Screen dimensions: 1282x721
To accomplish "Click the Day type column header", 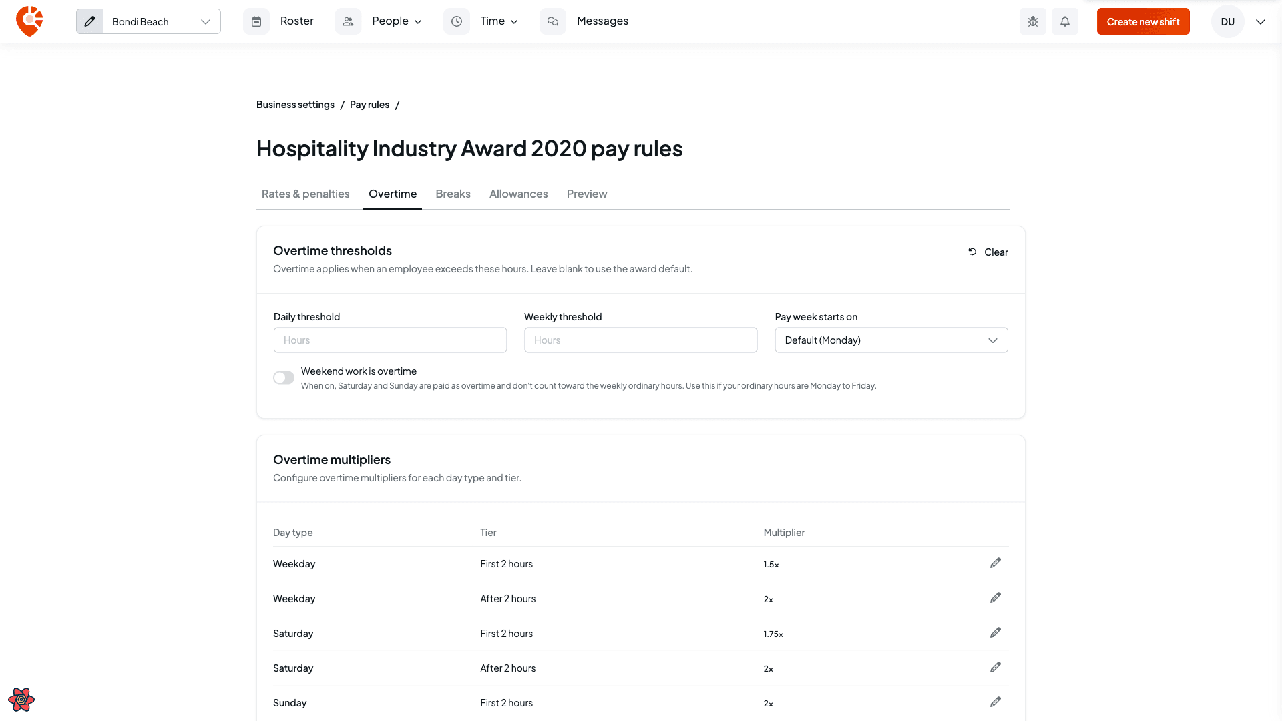I will (x=292, y=533).
